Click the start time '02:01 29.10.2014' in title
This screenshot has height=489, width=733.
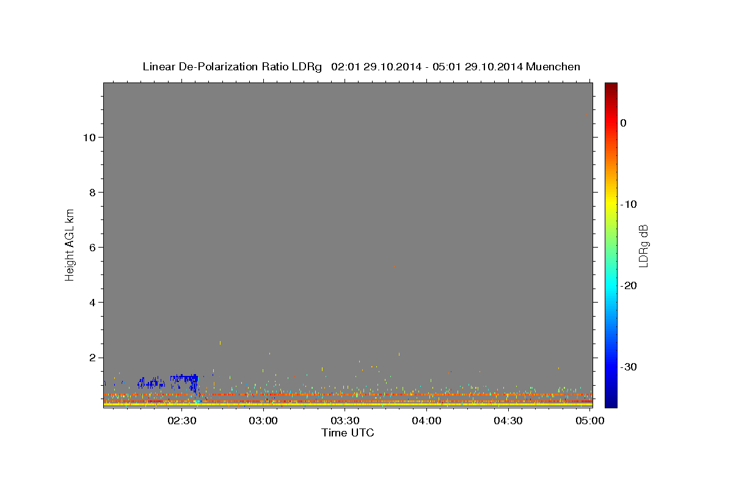[376, 67]
